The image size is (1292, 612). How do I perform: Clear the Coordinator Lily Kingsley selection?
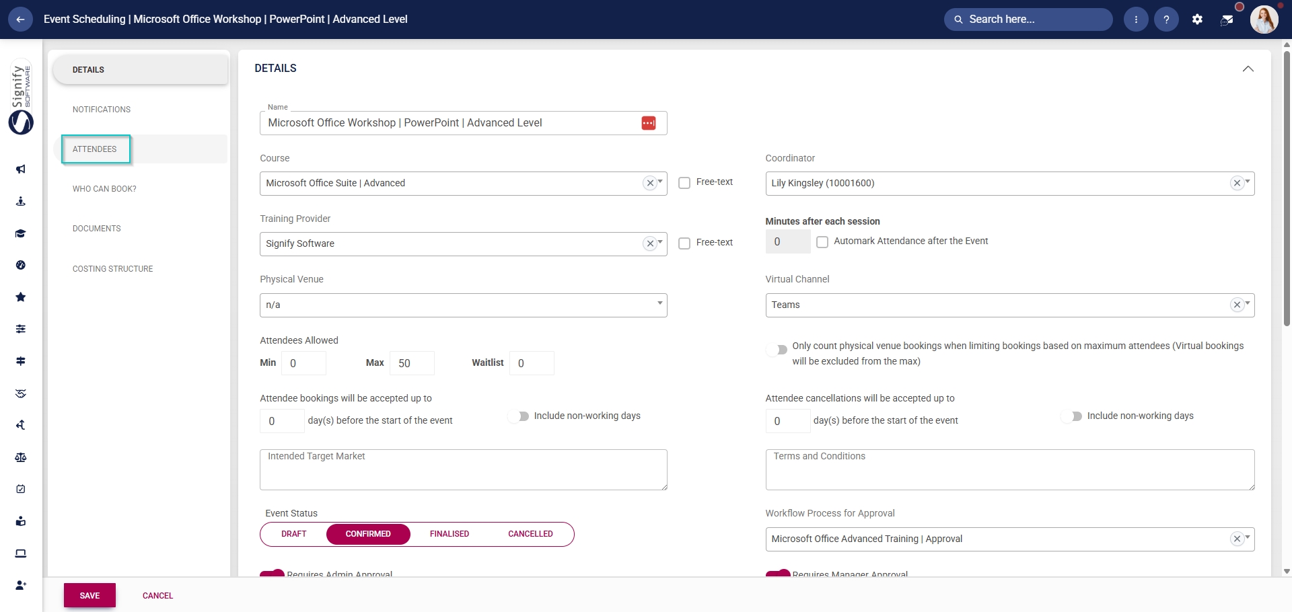coord(1237,183)
